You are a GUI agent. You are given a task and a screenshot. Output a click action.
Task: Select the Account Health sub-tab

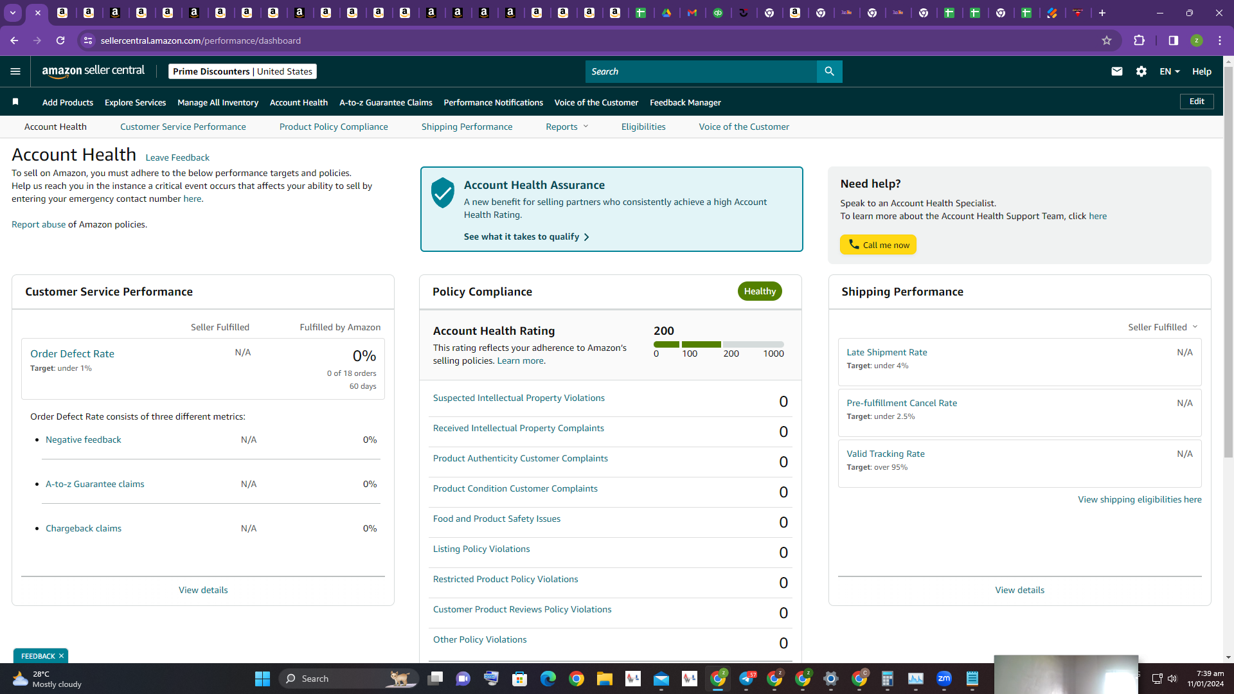pyautogui.click(x=55, y=127)
